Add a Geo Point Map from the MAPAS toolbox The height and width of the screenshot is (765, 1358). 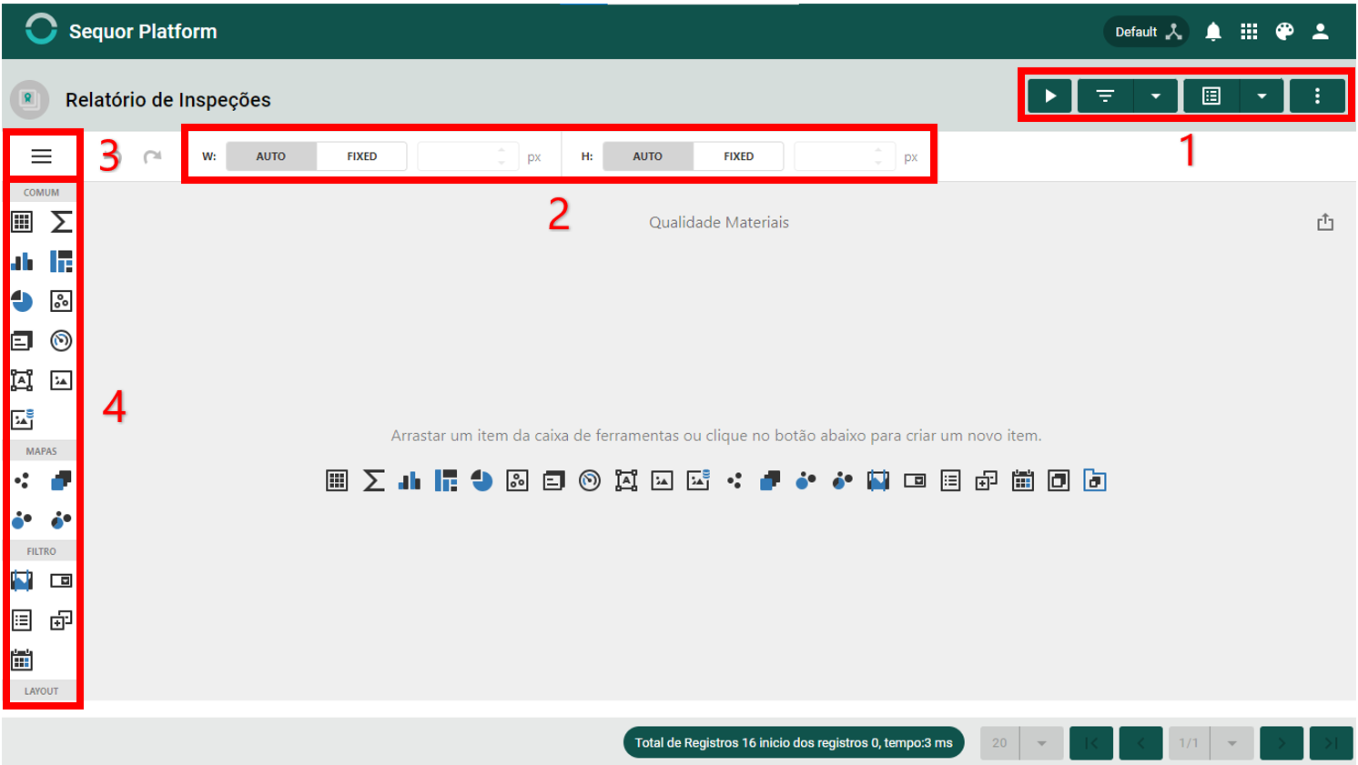(22, 480)
